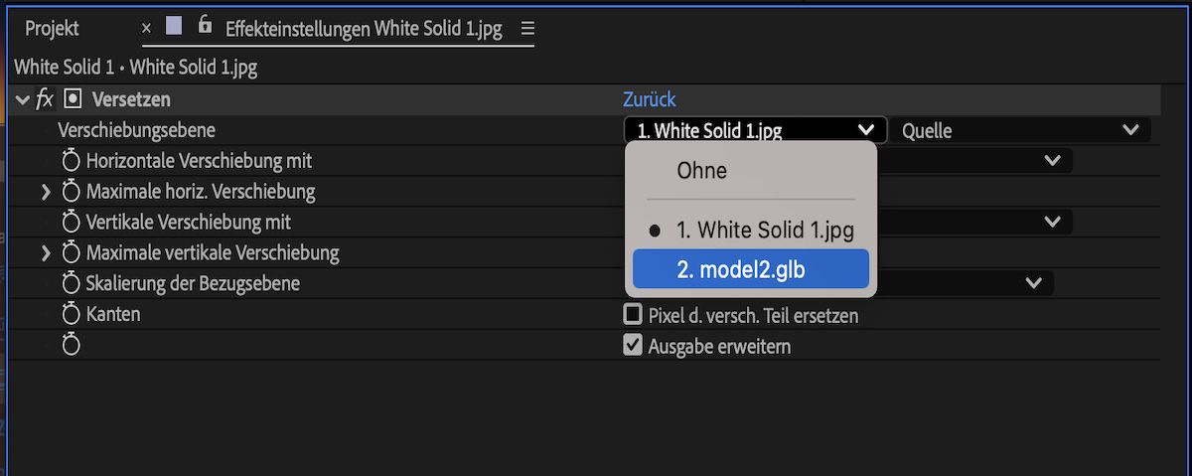
Task: Choose Ohne in the dropdown list
Action: coord(702,171)
